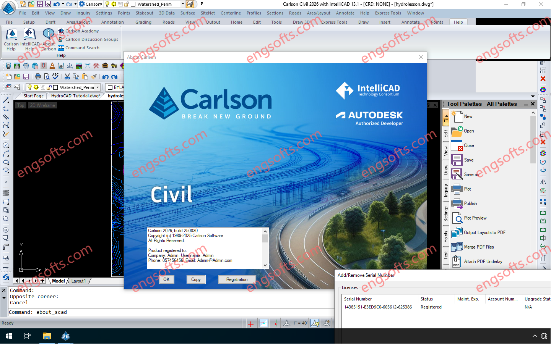Click Plot Preview icon in Tool Palettes

point(457,218)
